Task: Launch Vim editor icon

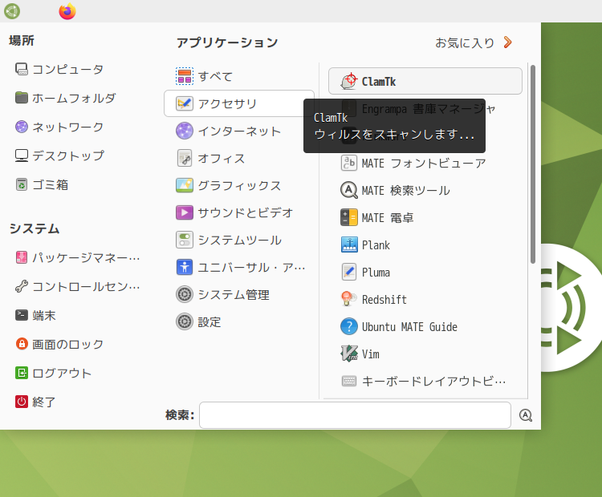Action: [x=349, y=354]
